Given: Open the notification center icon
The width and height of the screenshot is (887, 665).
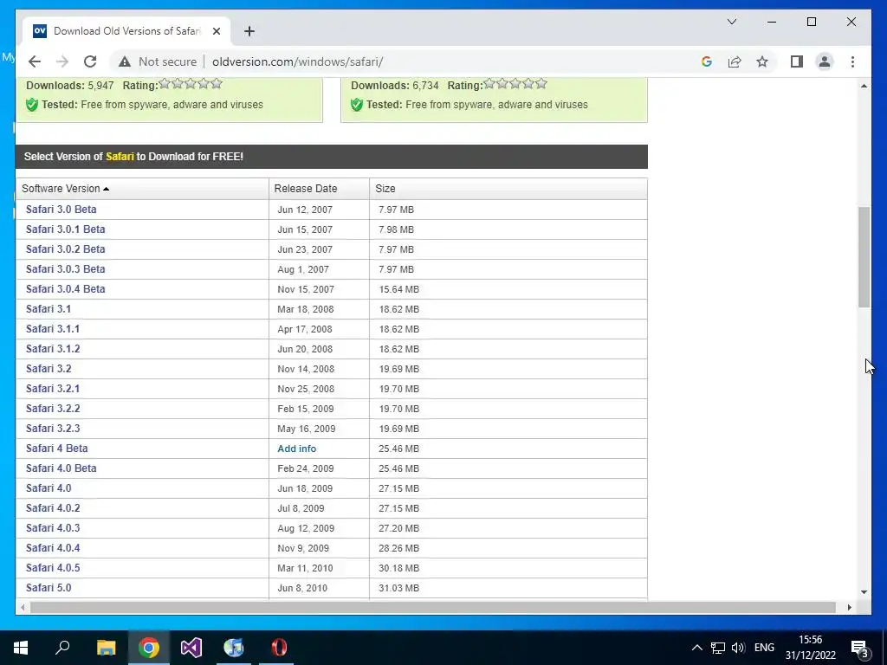Looking at the screenshot, I should 860,648.
